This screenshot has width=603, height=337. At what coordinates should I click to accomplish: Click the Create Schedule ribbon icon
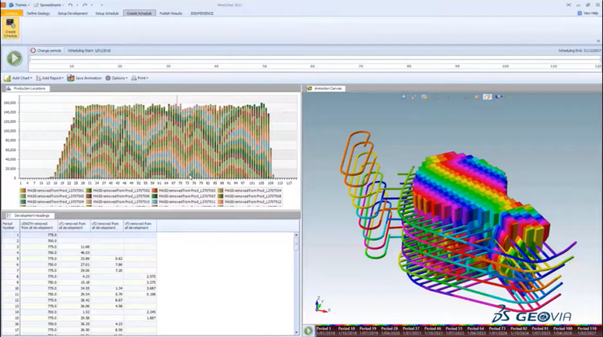(x=10, y=28)
